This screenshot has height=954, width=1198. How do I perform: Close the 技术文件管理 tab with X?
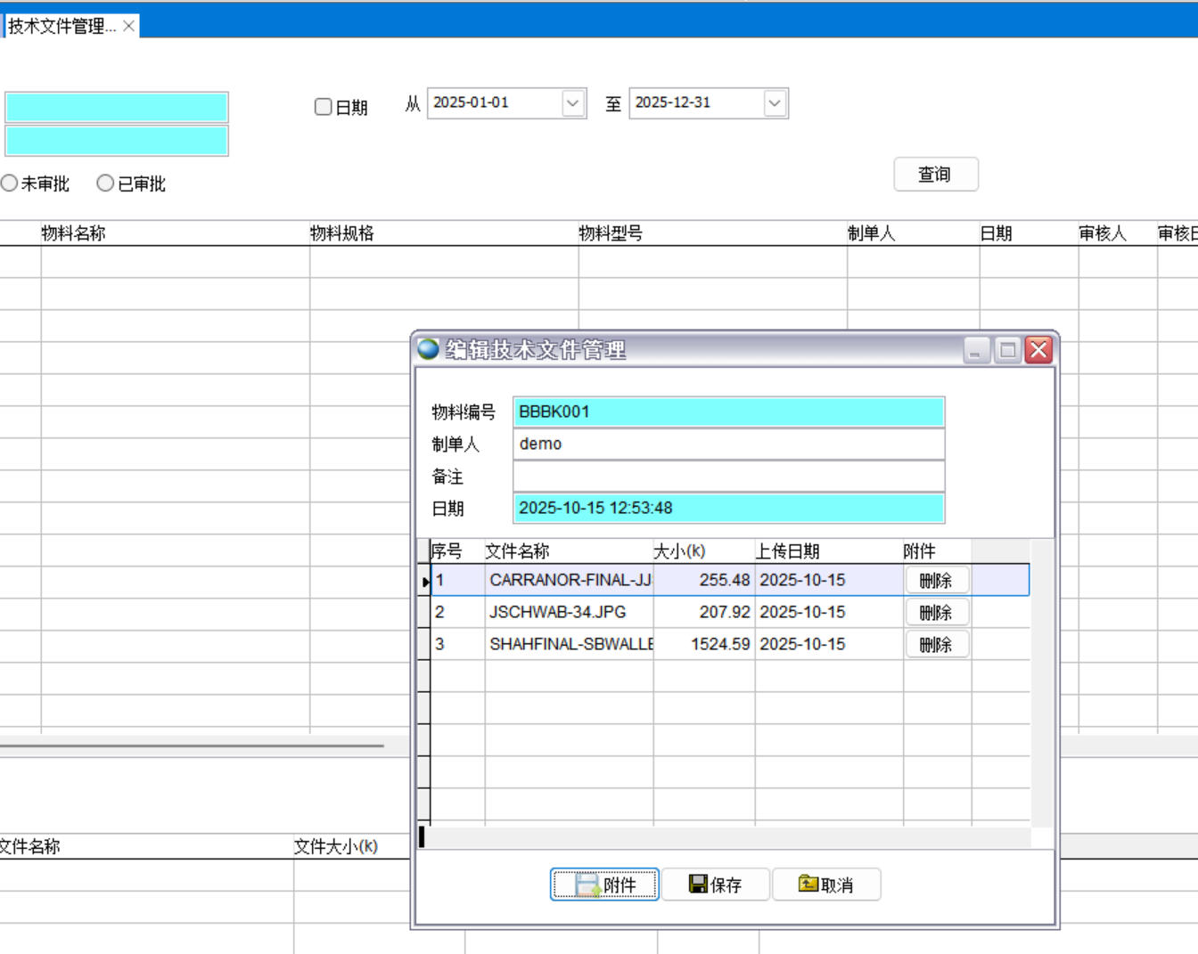[129, 26]
